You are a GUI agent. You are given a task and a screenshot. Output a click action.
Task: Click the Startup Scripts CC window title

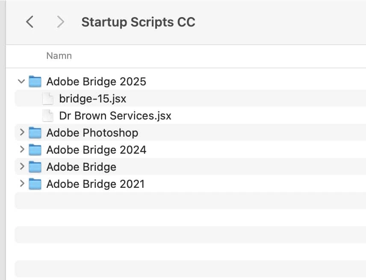coord(138,22)
